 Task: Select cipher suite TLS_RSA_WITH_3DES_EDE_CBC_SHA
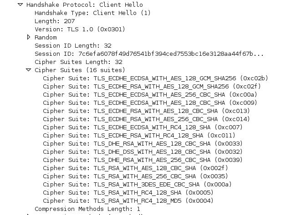coord(137,184)
